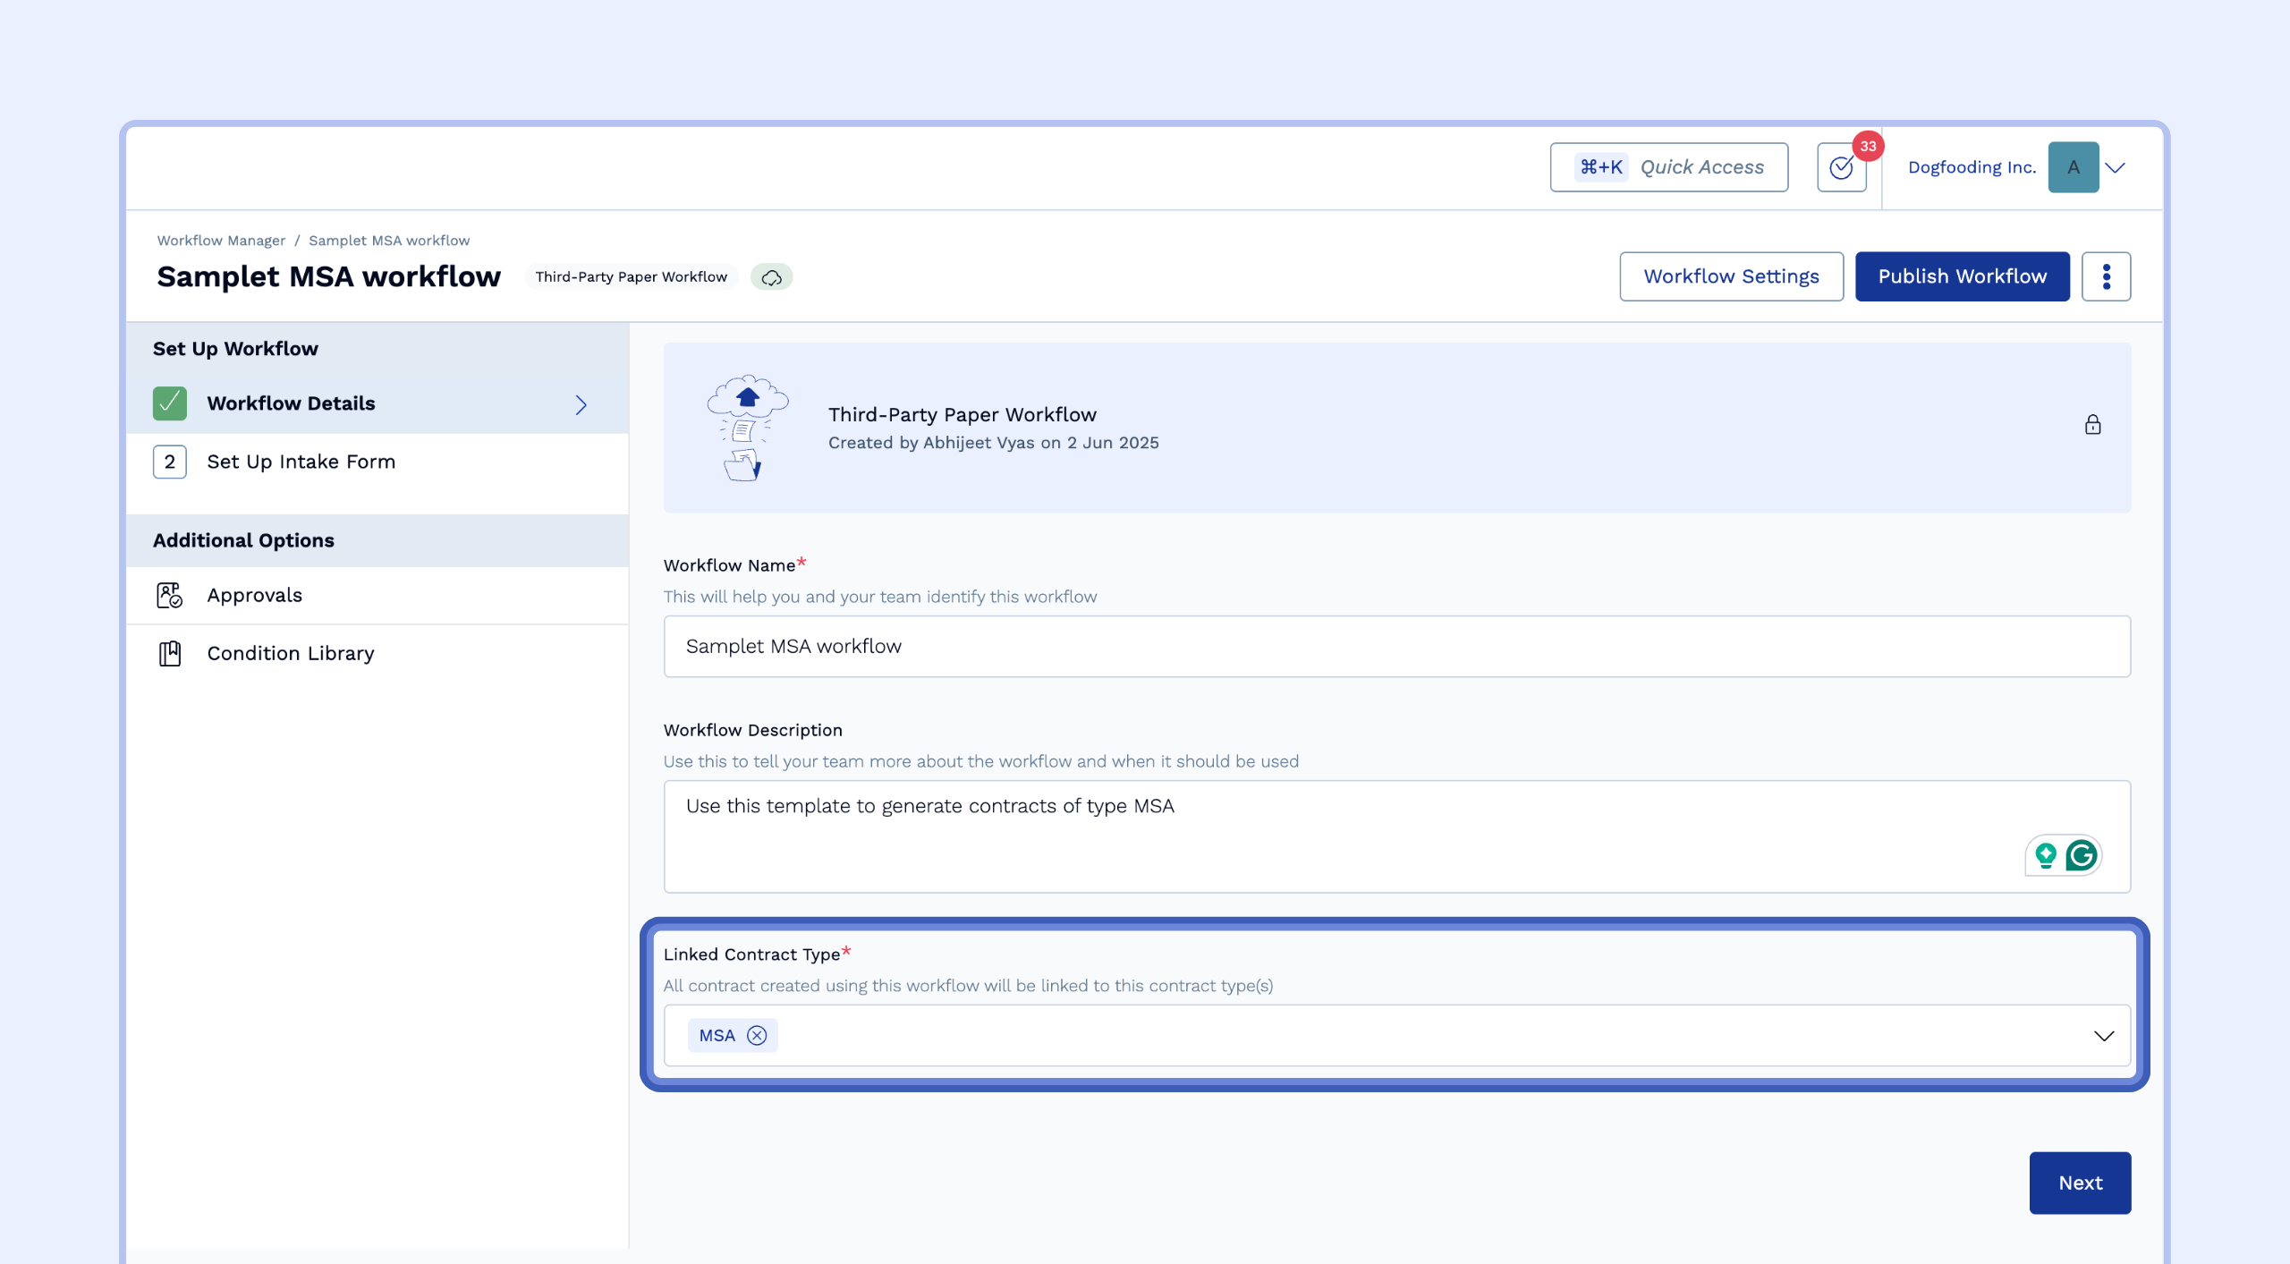Click the Workflow Name input field
Image resolution: width=2290 pixels, height=1264 pixels.
coord(1396,646)
